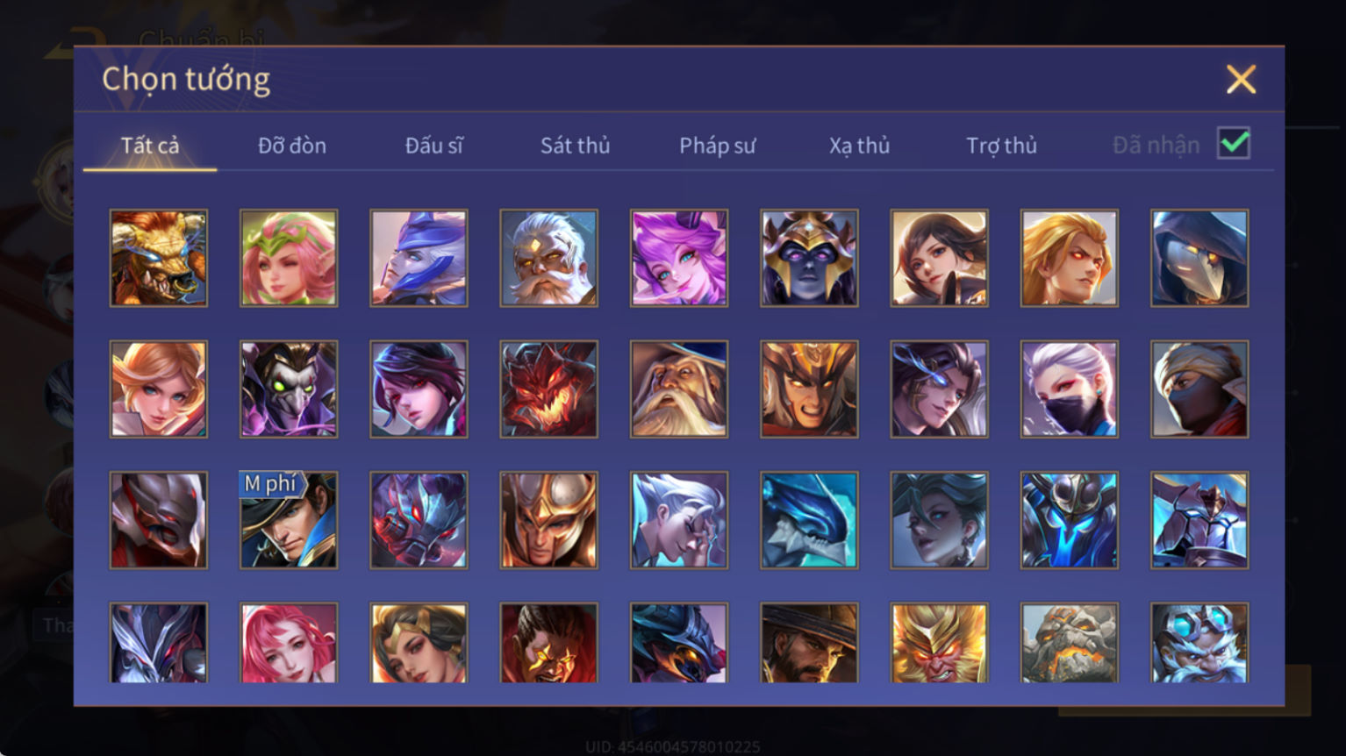Switch to the 'Đỡ đòn' tab
Viewport: 1346px width, 756px height.
point(292,146)
